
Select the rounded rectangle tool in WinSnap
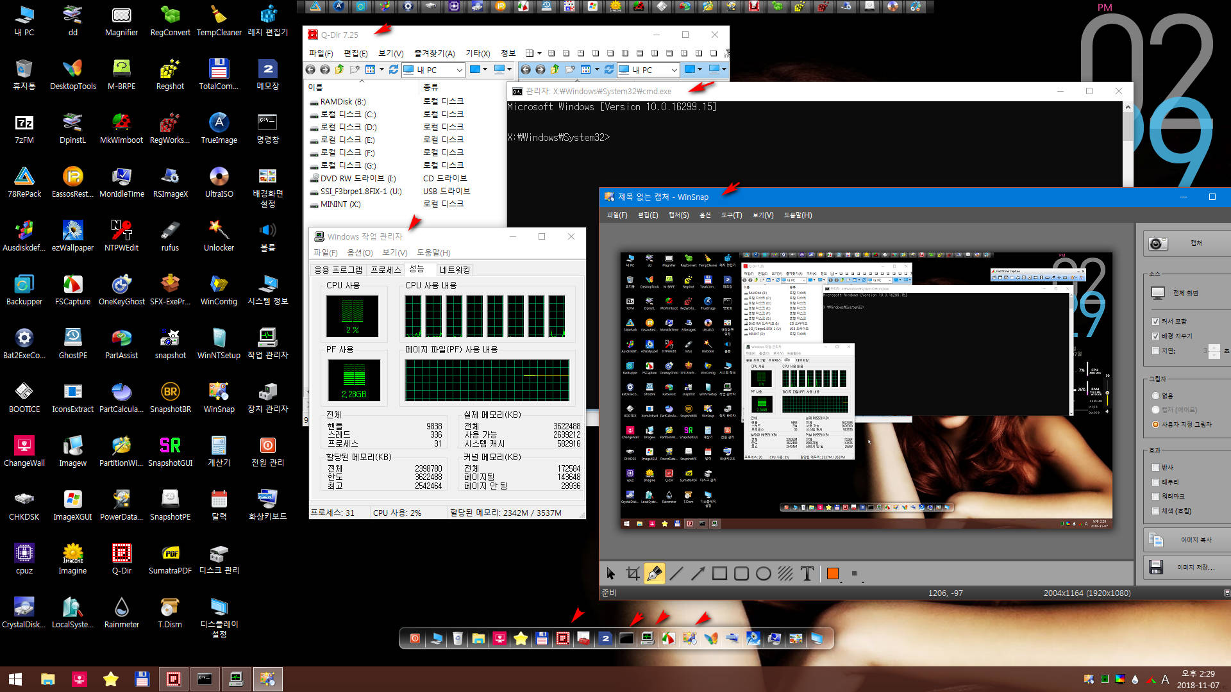(742, 573)
